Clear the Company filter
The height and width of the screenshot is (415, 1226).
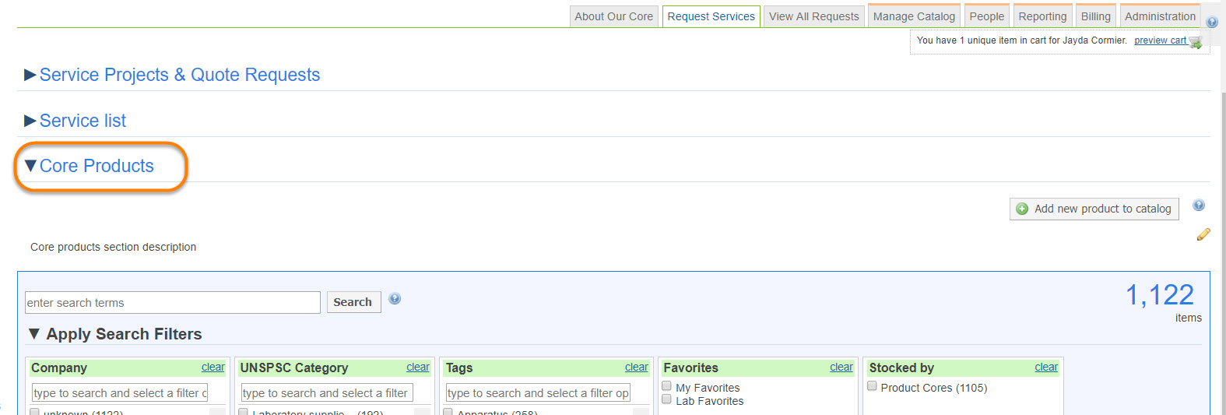(213, 368)
